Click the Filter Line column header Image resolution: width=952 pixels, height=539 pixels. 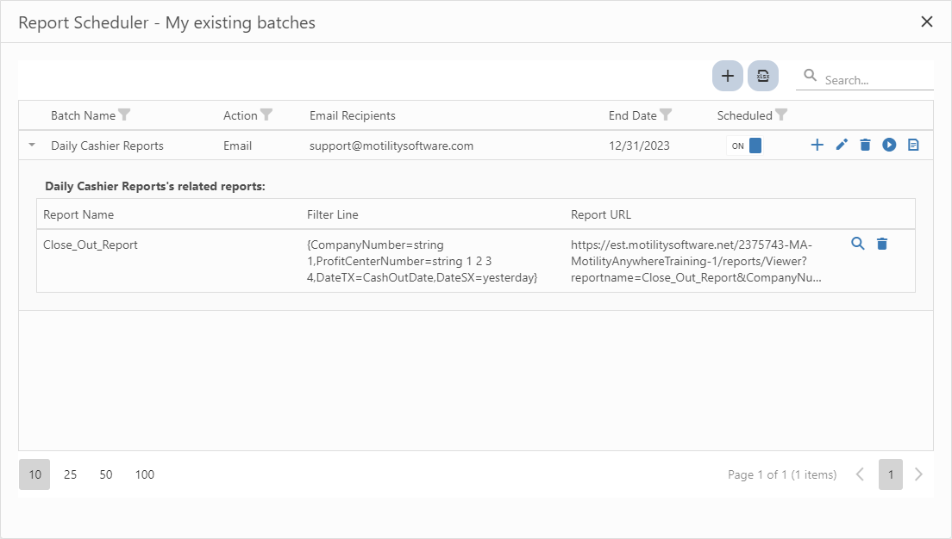pos(333,214)
